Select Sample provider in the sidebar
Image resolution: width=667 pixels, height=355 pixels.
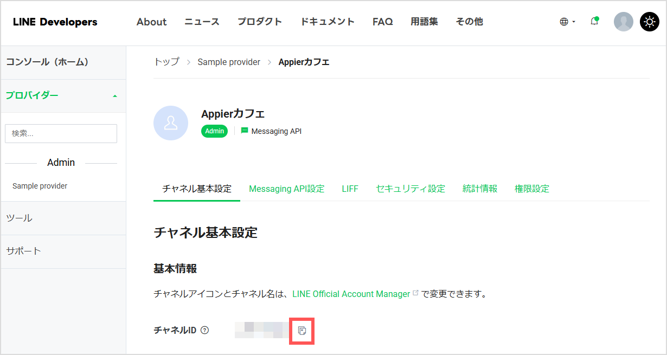(40, 186)
